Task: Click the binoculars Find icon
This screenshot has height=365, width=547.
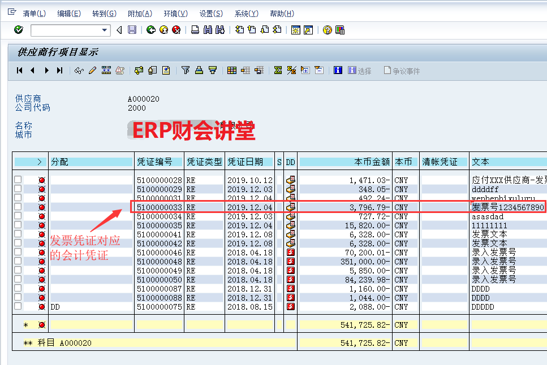Action: 207,30
